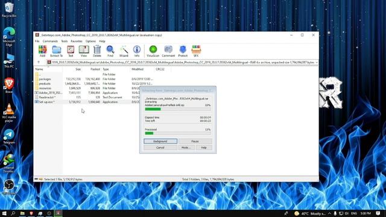This screenshot has width=386, height=217.
Task: Sort file list by Packed column
Action: (91, 69)
